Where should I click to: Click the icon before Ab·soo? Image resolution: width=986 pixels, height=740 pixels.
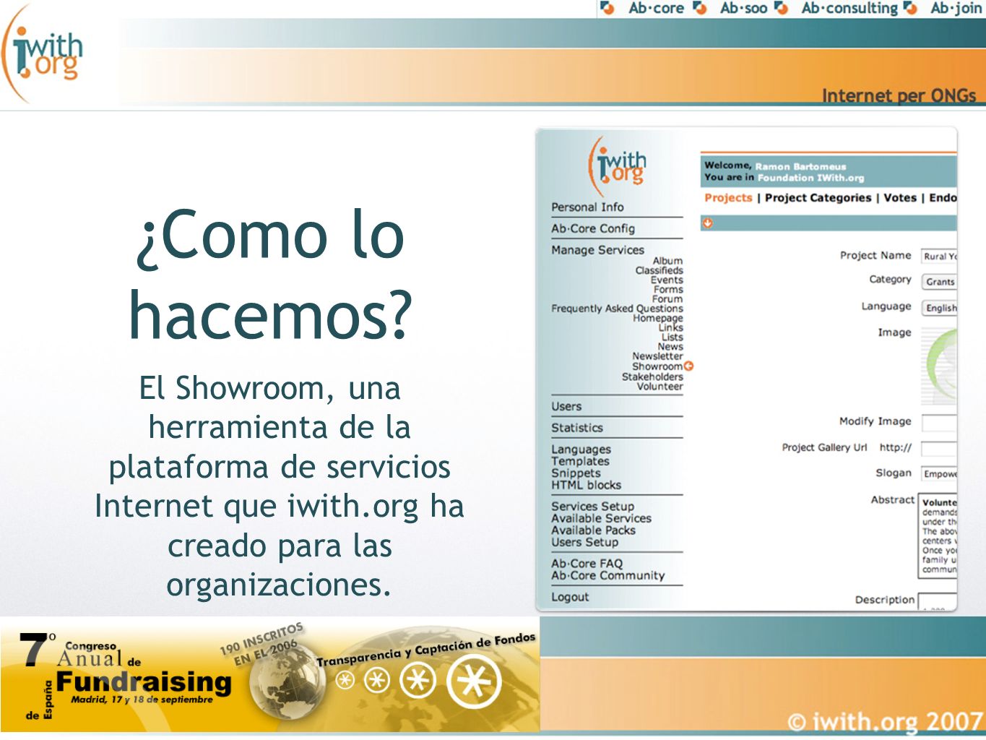699,8
